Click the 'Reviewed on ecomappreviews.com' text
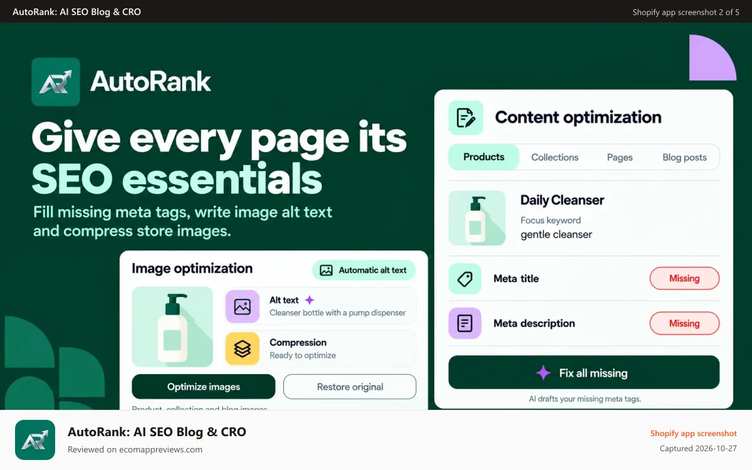752x470 pixels. coord(135,449)
